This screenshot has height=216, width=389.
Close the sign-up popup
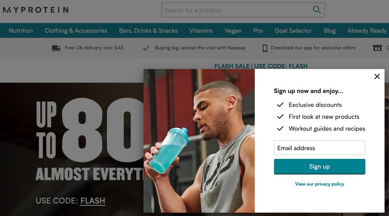[377, 77]
